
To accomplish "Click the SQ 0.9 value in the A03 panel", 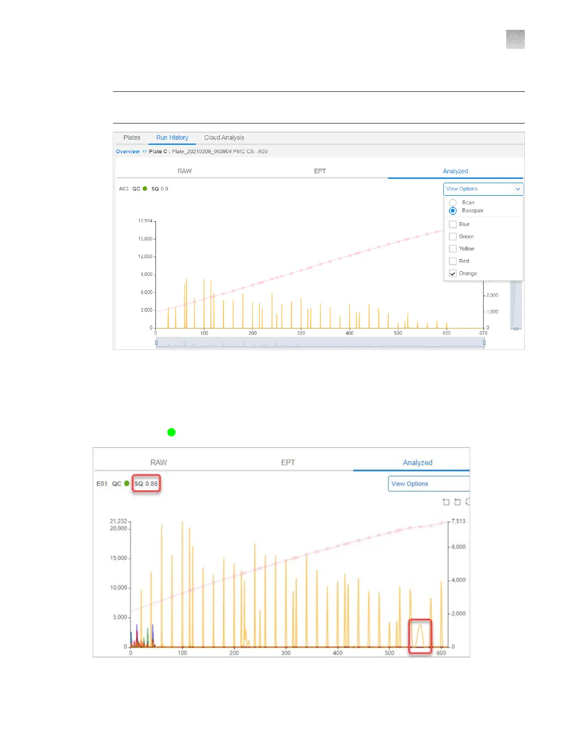I will click(160, 189).
